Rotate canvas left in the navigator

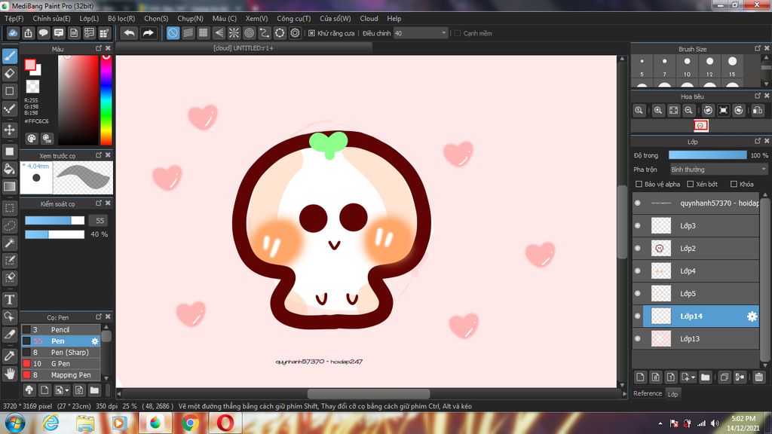click(x=708, y=110)
